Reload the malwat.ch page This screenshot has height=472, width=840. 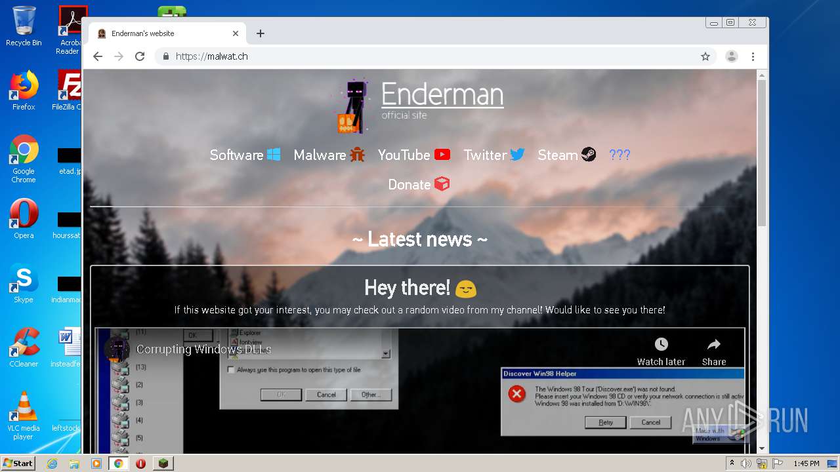[x=140, y=56]
